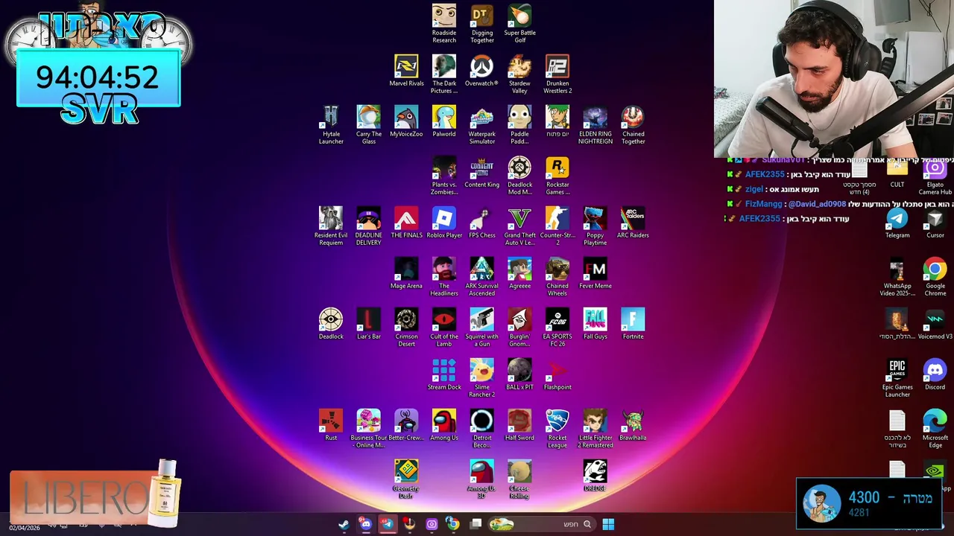954x536 pixels.
Task: Launch the Rust desktop icon
Action: 331,425
